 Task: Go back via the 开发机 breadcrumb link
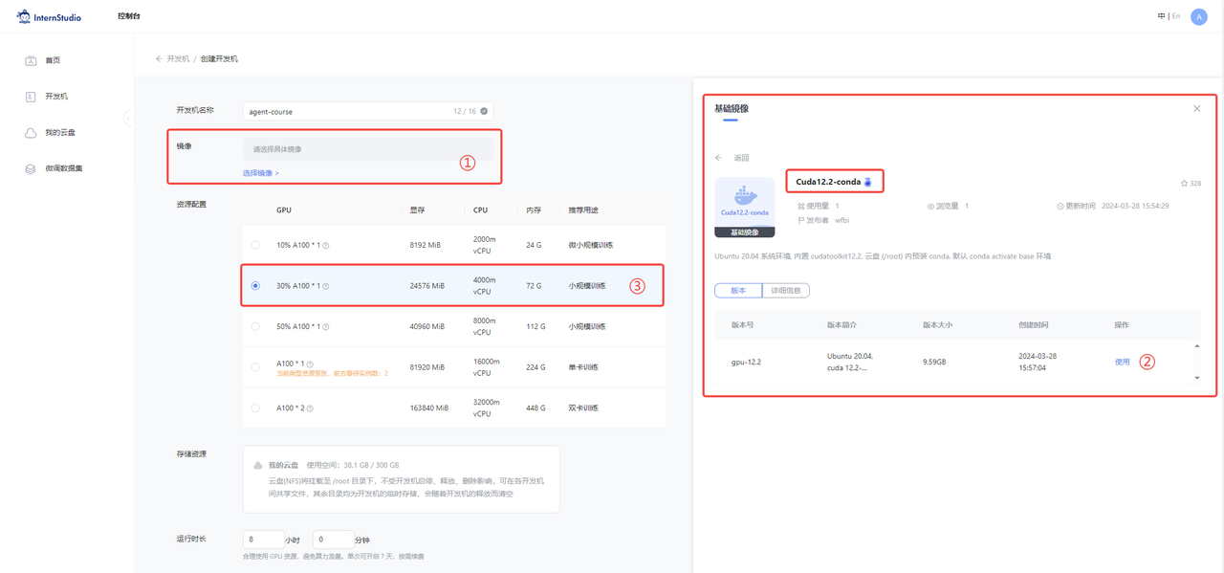pos(178,59)
